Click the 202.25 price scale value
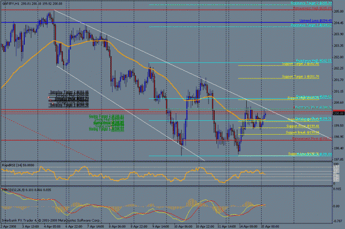 click(x=338, y=68)
